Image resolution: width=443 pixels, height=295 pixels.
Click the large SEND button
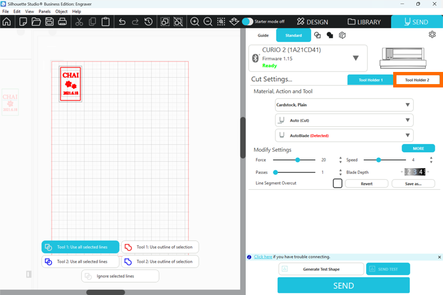coord(343,286)
